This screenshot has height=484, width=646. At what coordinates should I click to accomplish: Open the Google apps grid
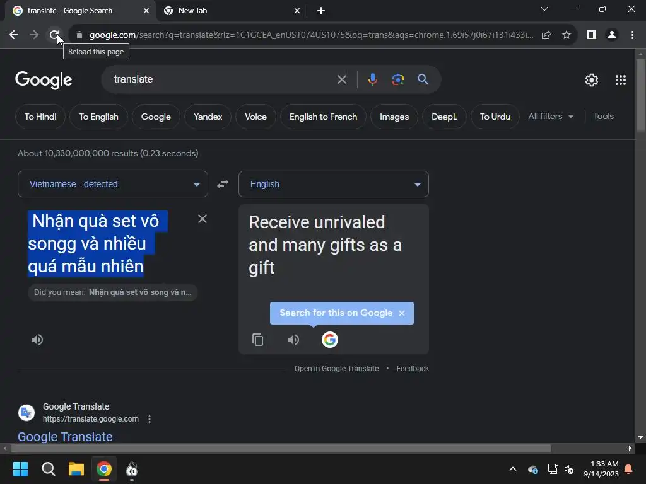coord(621,80)
